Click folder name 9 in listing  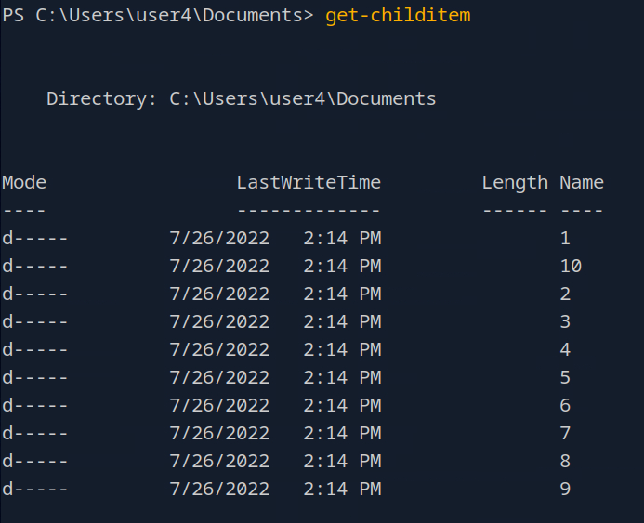pyautogui.click(x=565, y=490)
